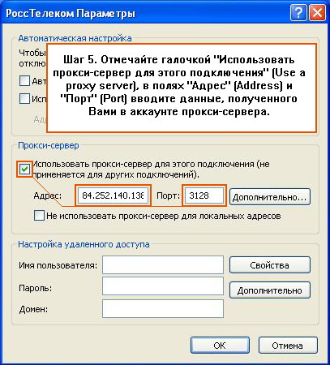Screen dimensions: 330x365
Task: Click "Дополнительно" button below Свойства
Action: pos(270,290)
